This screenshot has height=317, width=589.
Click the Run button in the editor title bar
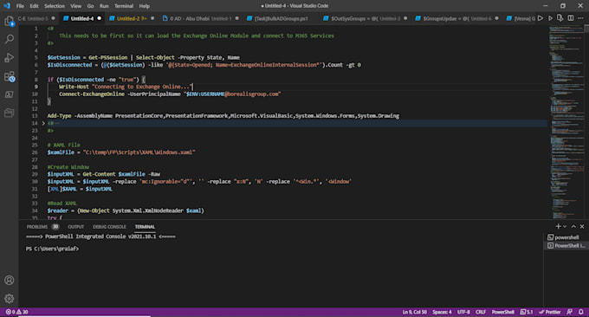pyautogui.click(x=540, y=18)
